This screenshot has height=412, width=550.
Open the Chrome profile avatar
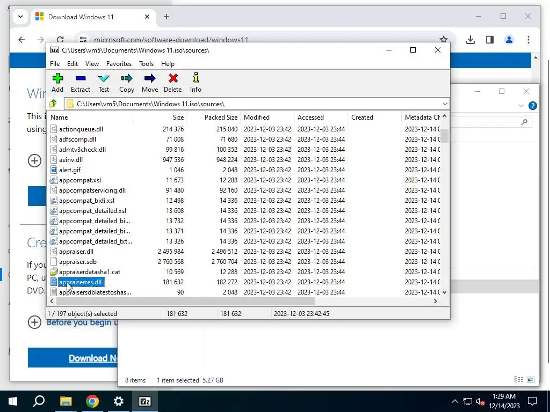pos(509,40)
